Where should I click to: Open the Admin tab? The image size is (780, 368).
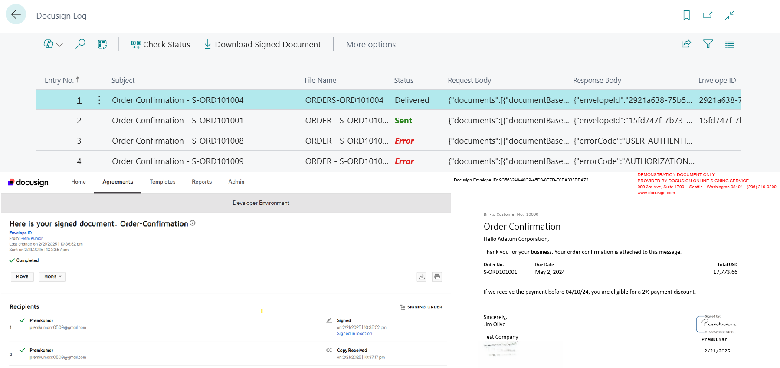point(236,182)
